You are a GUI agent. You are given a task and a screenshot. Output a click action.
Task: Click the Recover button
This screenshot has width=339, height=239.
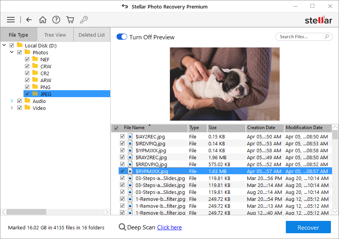(x=308, y=227)
